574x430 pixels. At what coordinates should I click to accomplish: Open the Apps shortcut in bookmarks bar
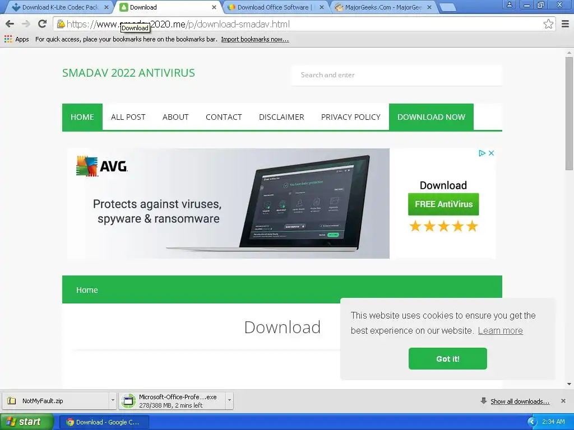tap(17, 39)
